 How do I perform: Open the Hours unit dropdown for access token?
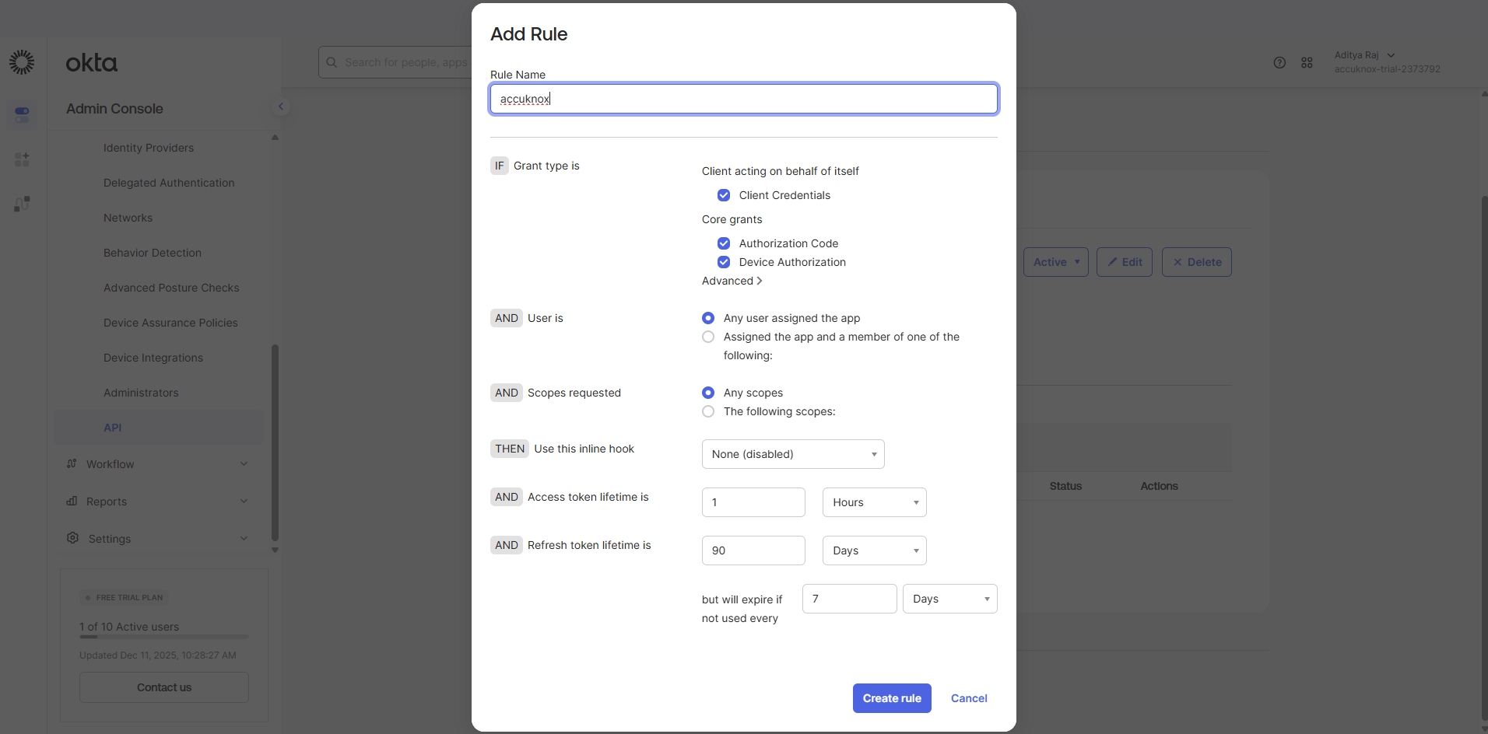(873, 502)
